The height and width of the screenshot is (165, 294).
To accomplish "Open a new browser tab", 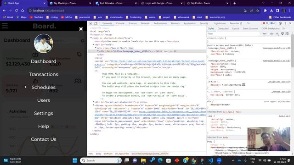I will coord(235,3).
